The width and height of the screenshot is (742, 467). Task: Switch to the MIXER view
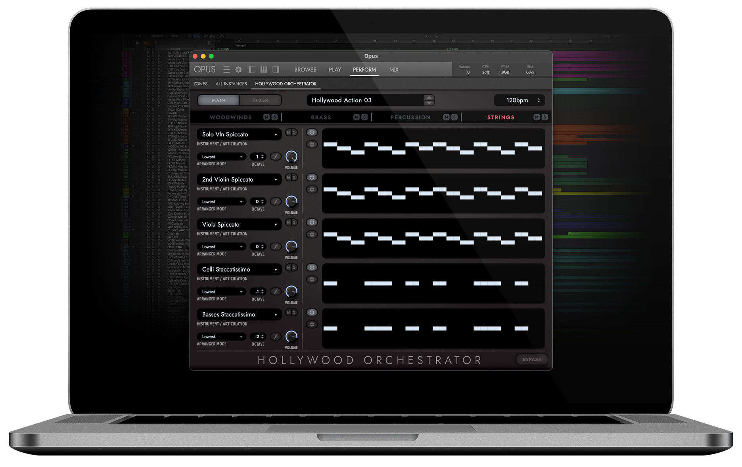point(260,100)
